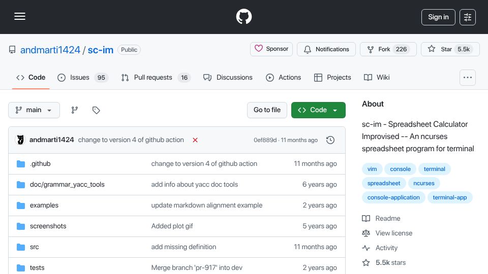
Task: Open the screenshots folder
Action: [x=48, y=226]
